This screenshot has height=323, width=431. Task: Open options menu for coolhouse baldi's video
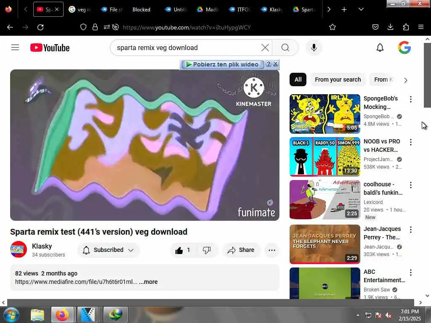411,185
